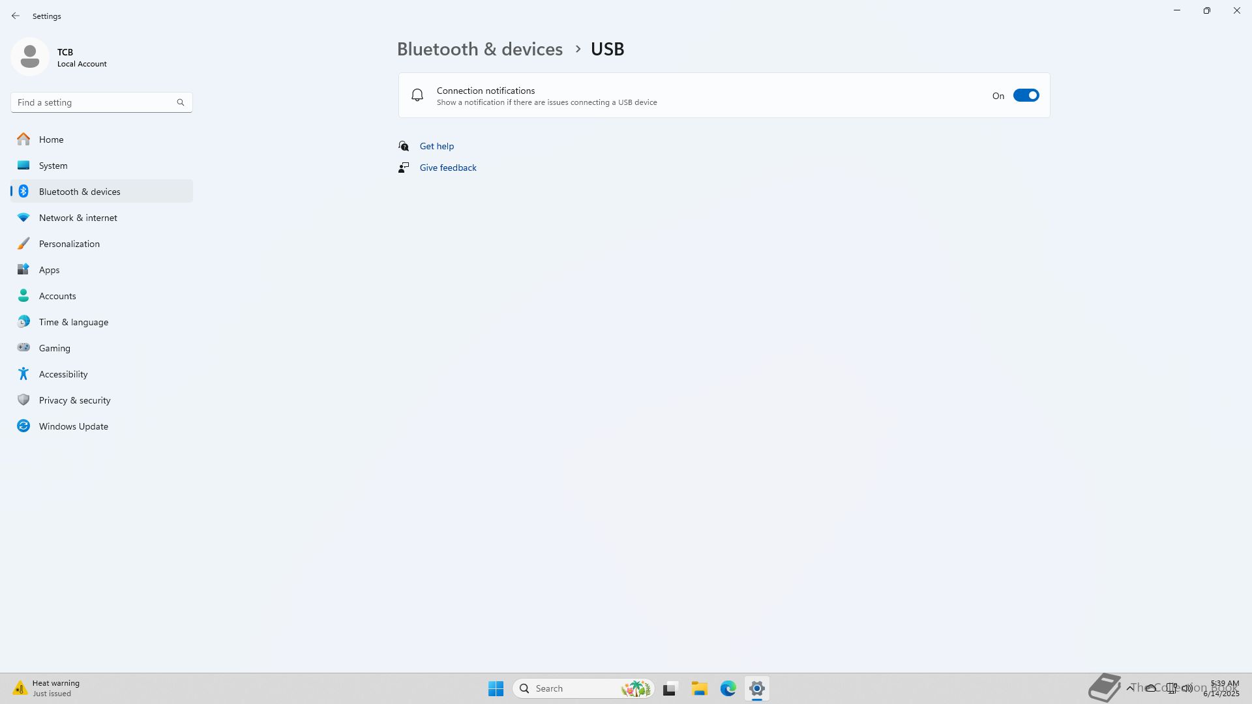Open the Home settings page
The height and width of the screenshot is (704, 1252).
tap(51, 139)
